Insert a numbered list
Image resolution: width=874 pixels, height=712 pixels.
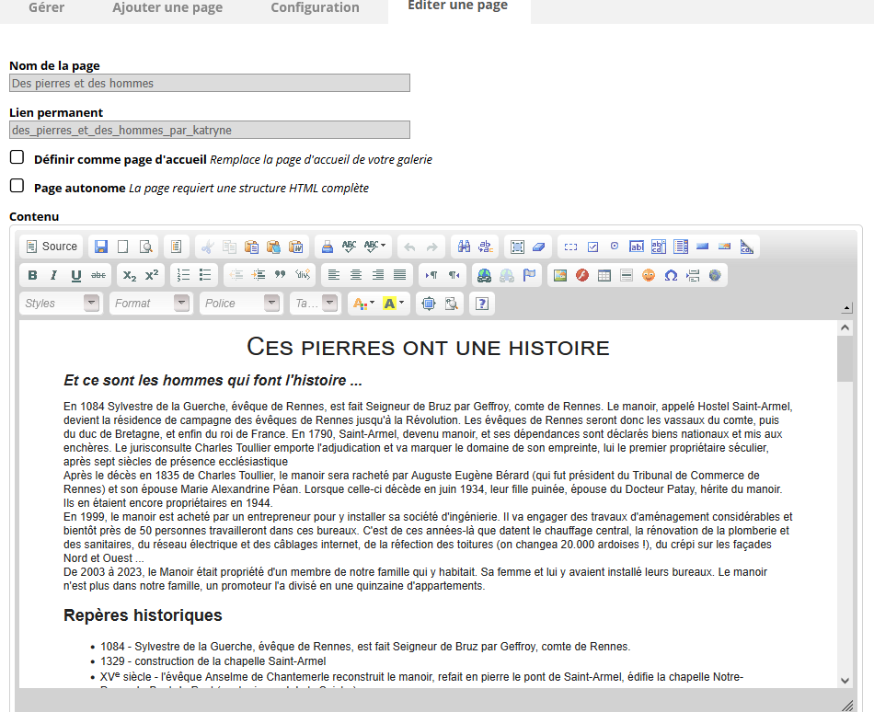(183, 275)
